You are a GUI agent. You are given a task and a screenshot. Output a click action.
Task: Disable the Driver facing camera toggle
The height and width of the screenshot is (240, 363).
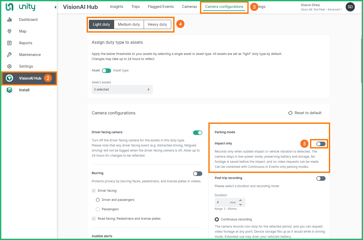click(x=197, y=133)
